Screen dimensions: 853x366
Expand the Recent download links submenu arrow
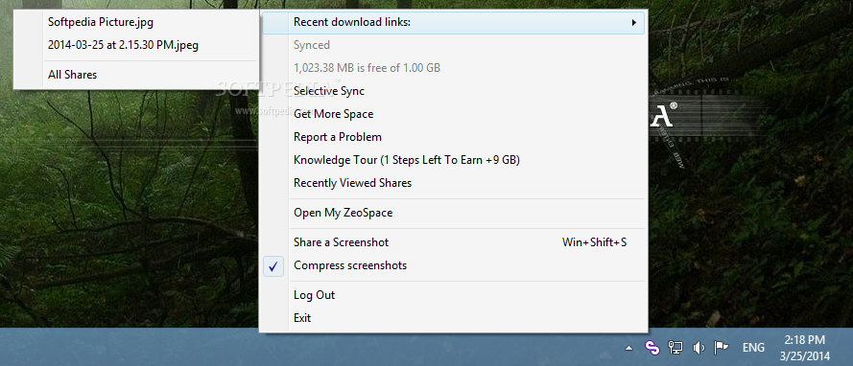[634, 23]
